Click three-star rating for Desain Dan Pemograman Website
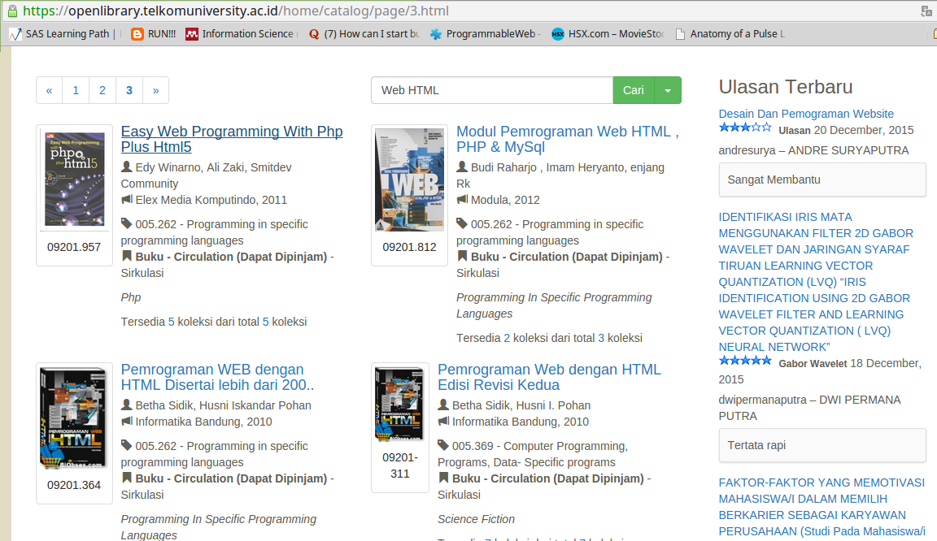Viewport: 937px width, 541px height. tap(745, 128)
